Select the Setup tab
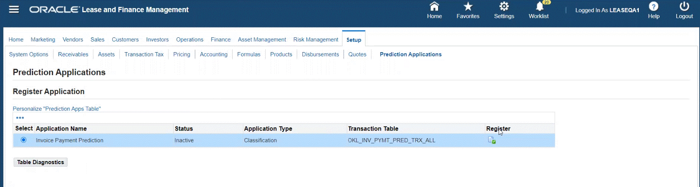Viewport: 700px width, 187px height. (x=354, y=39)
